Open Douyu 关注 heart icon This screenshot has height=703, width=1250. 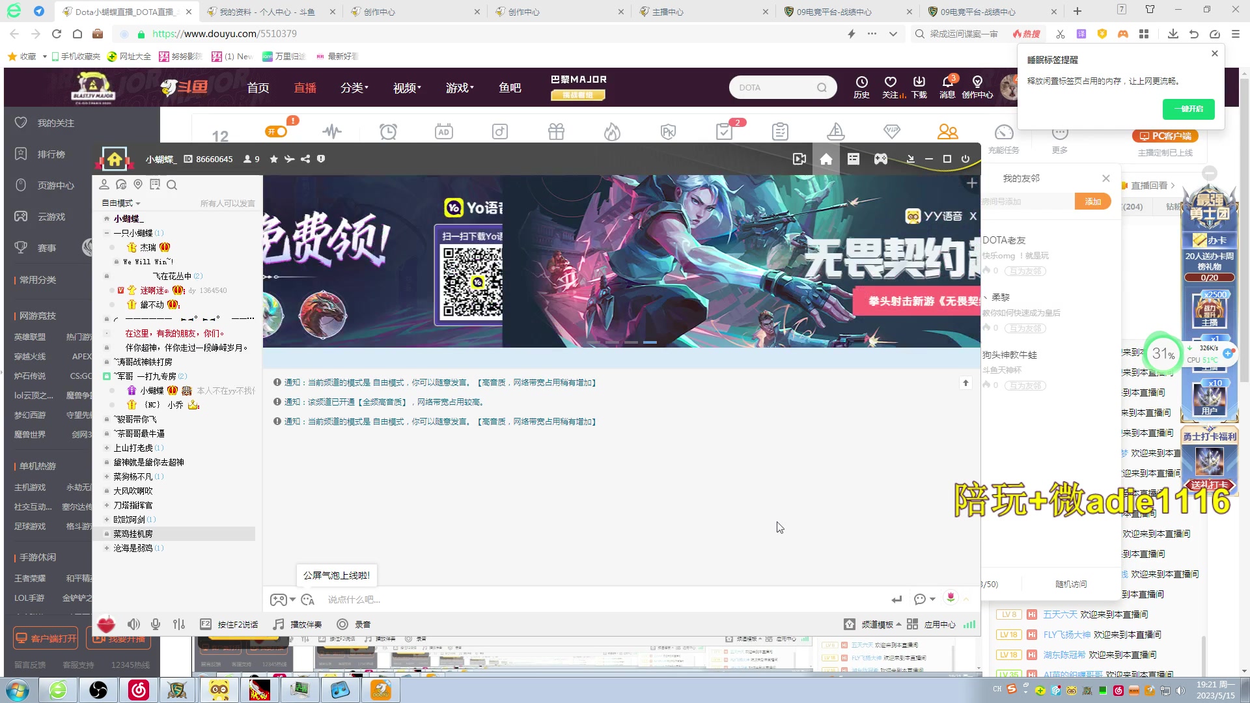click(x=891, y=87)
